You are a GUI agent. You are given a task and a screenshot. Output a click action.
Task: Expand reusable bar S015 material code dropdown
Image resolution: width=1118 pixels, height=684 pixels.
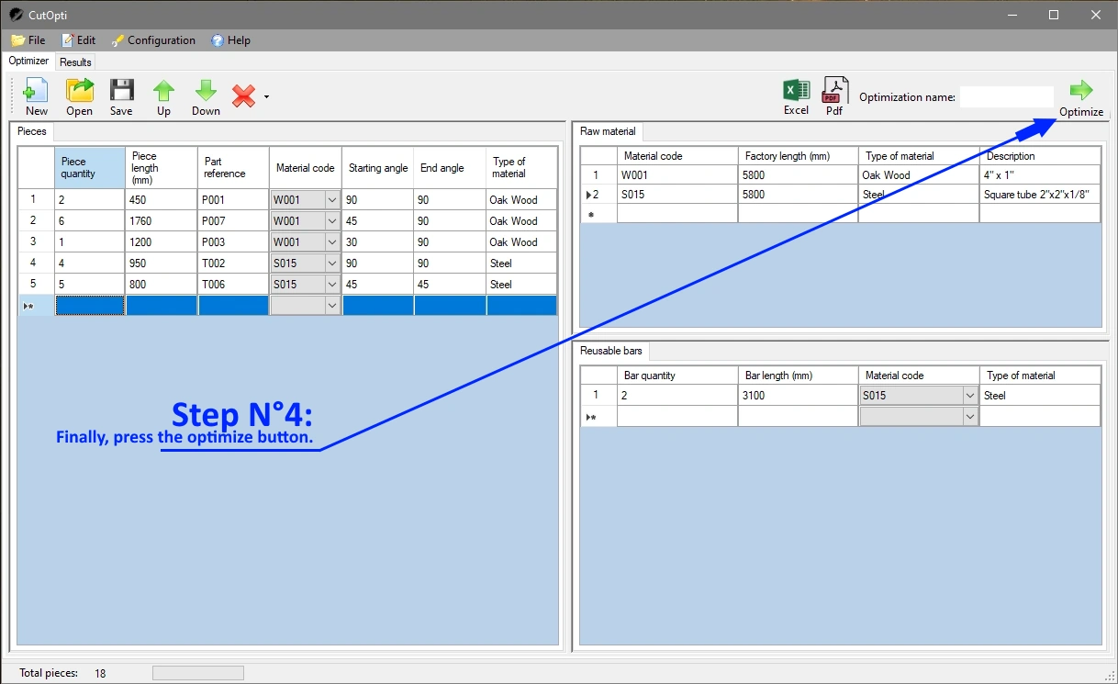969,396
